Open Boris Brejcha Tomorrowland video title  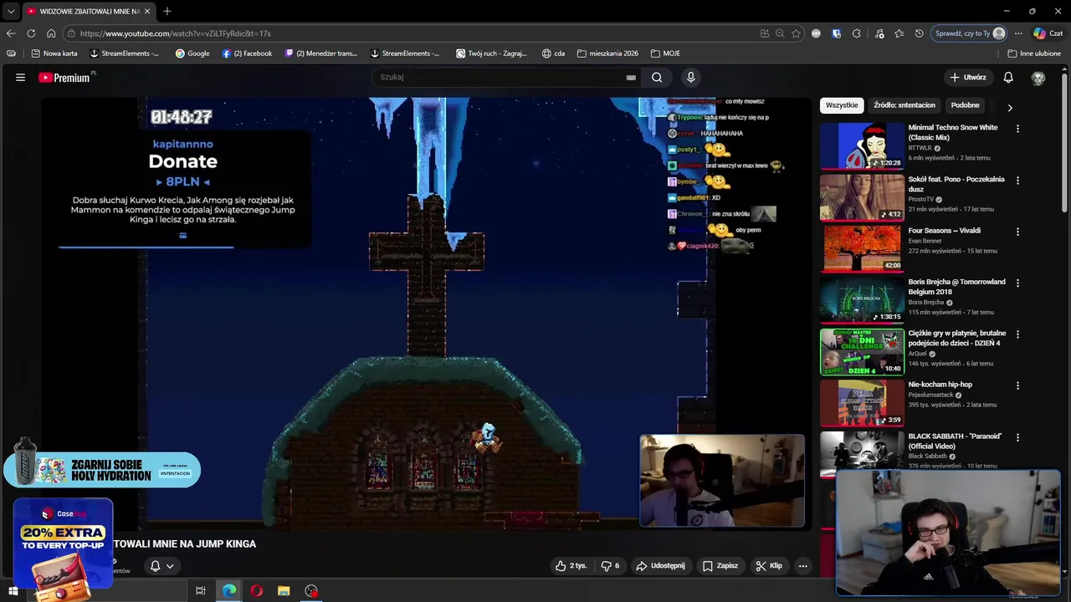957,287
